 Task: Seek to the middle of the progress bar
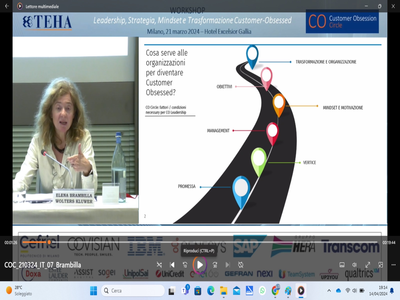pyautogui.click(x=200, y=242)
